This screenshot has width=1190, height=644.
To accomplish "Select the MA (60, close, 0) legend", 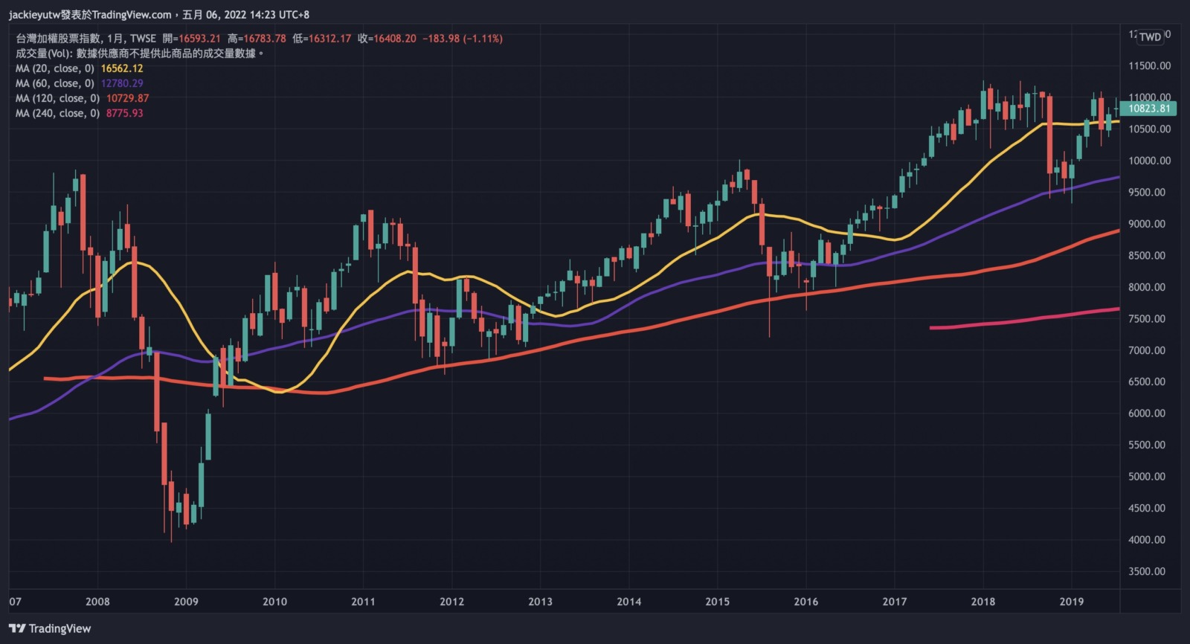I will click(x=55, y=83).
